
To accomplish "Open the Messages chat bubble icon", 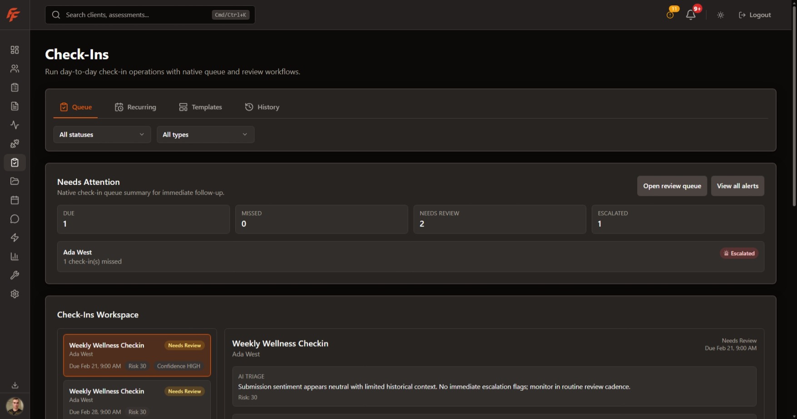I will coord(15,219).
